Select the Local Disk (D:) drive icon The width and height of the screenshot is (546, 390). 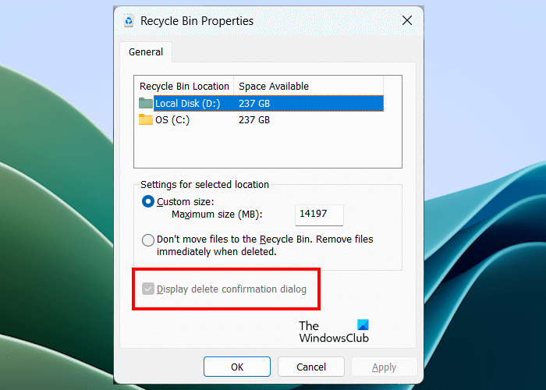tap(146, 103)
